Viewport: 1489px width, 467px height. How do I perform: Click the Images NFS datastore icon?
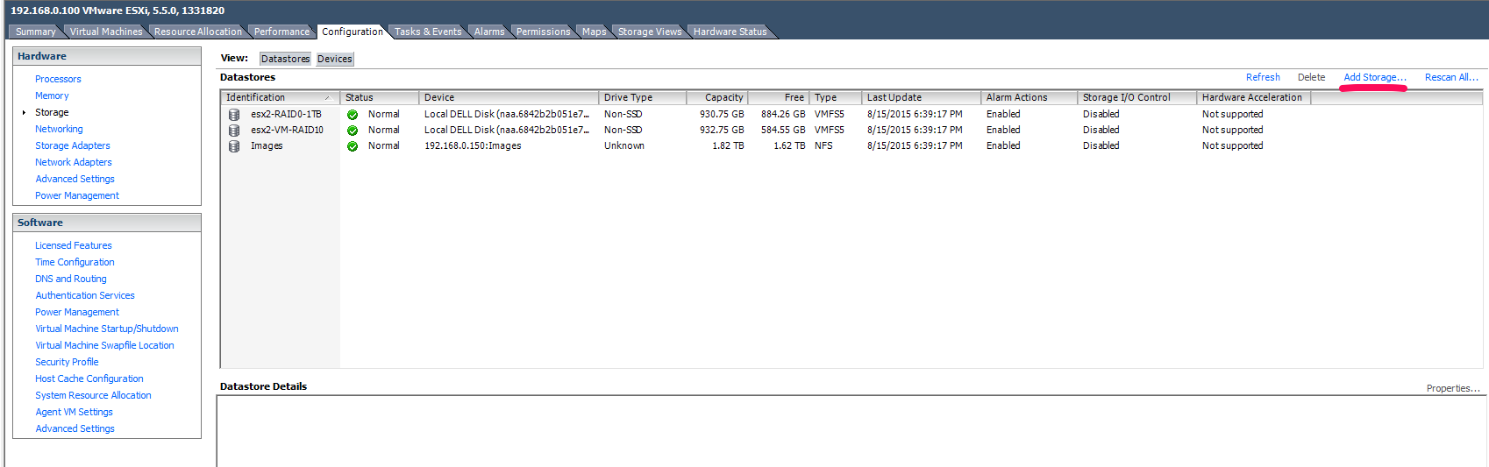pyautogui.click(x=234, y=146)
